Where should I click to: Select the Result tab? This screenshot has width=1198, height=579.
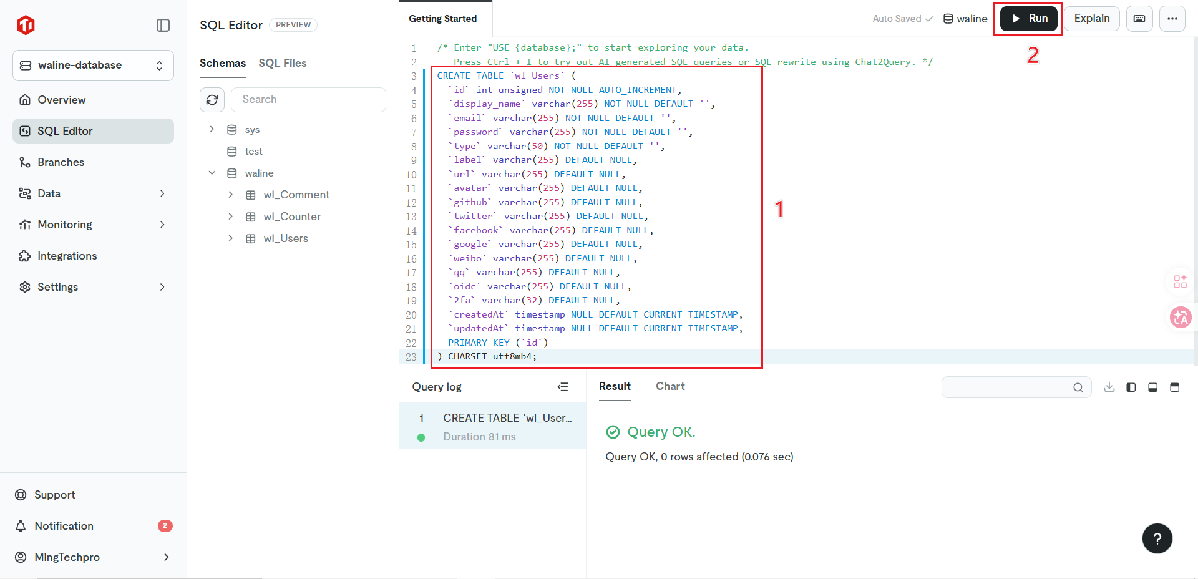tap(615, 386)
